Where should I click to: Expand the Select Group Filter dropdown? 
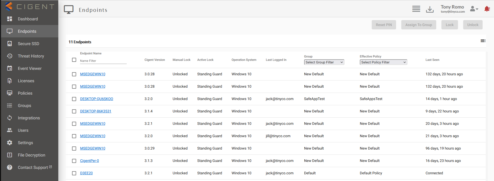pos(324,62)
